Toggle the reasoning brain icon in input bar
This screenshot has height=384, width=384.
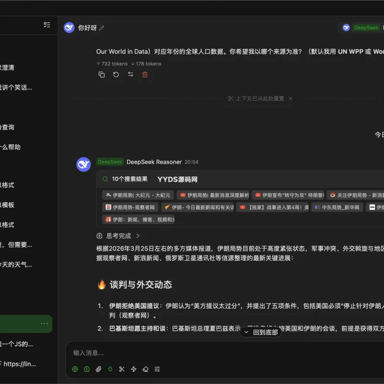pos(87,369)
